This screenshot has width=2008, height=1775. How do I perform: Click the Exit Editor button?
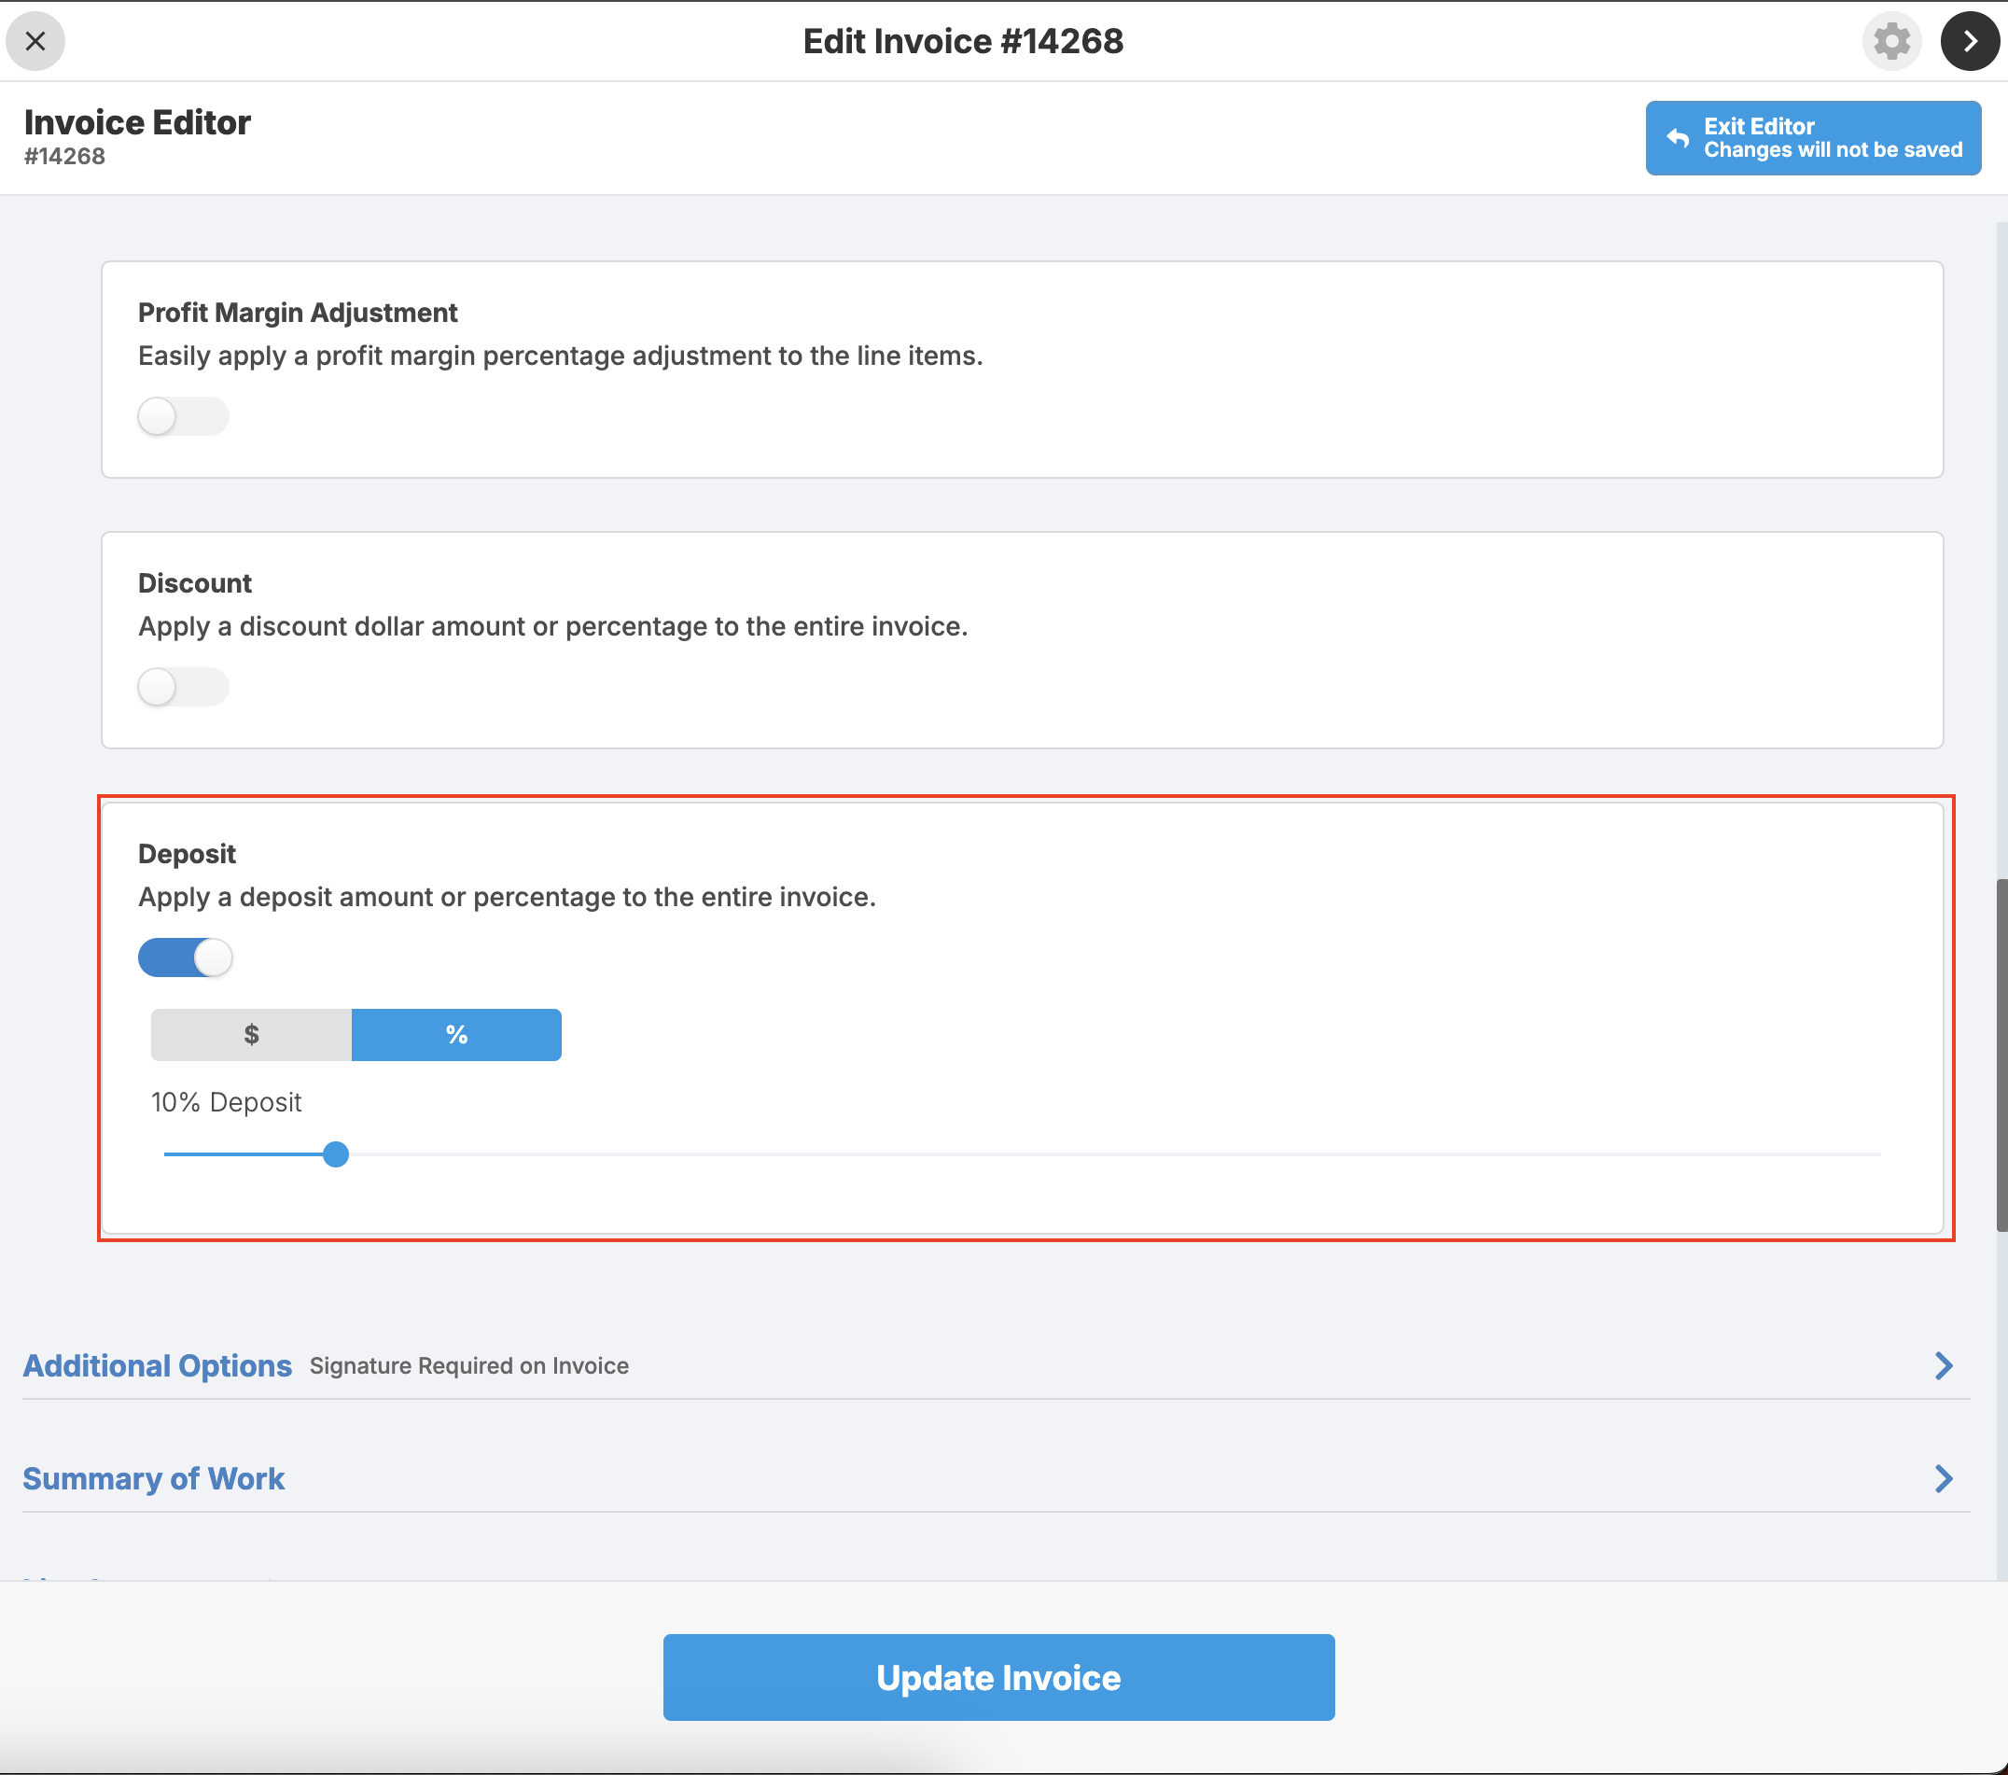1812,137
